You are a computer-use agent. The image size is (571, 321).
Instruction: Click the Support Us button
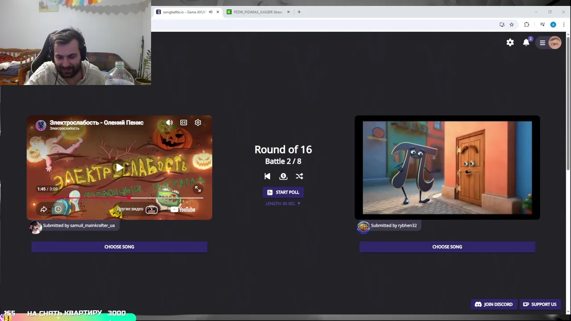[540, 304]
